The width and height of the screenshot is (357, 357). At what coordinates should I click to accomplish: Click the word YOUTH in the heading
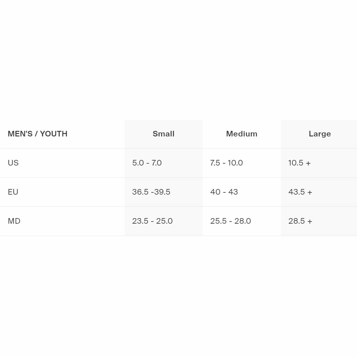[54, 134]
